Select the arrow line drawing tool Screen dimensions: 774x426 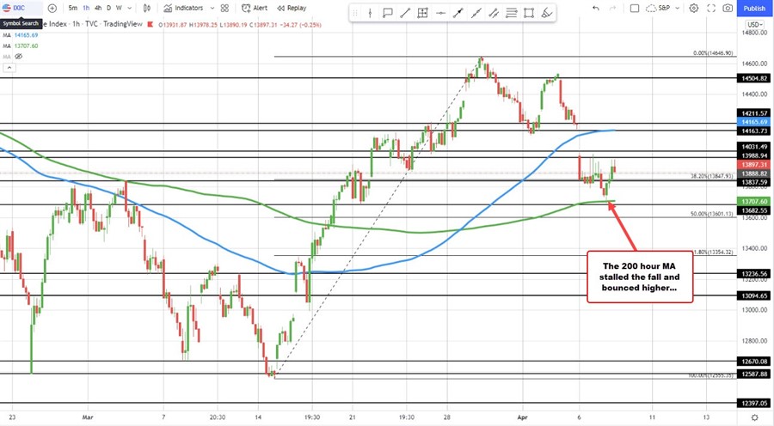click(458, 14)
